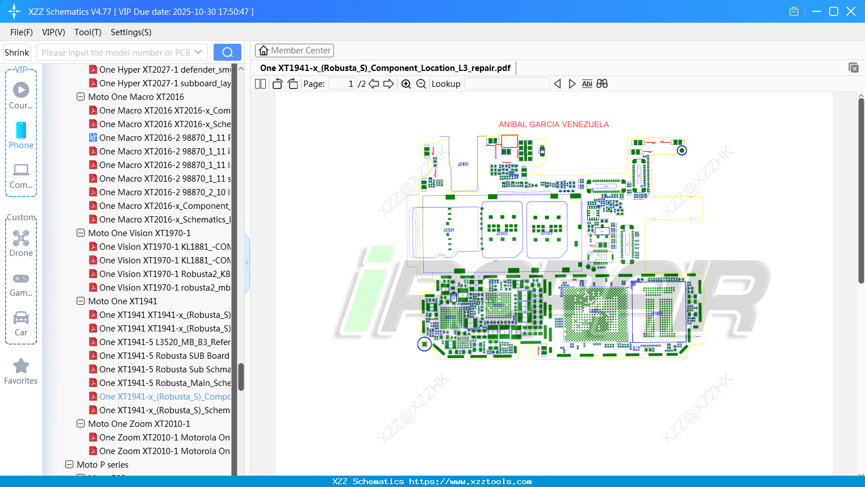
Task: Expand the model search dropdown arrow
Action: [x=198, y=52]
